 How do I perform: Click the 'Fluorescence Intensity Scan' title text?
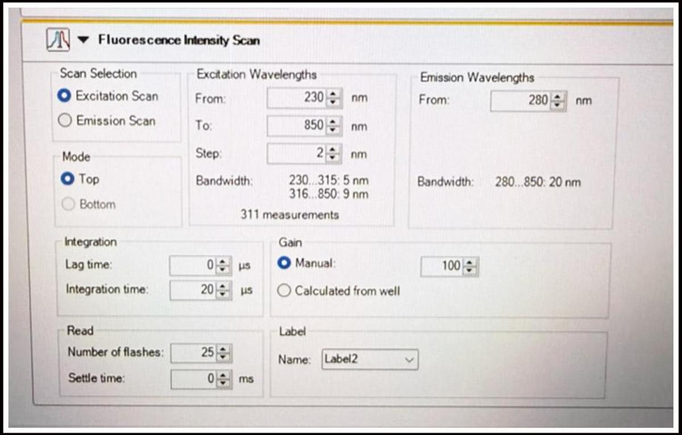[179, 40]
